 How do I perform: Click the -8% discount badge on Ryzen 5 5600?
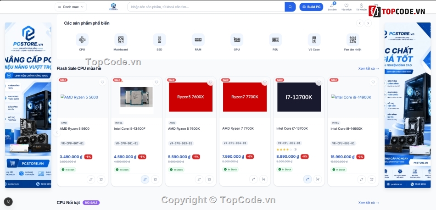click(88, 157)
